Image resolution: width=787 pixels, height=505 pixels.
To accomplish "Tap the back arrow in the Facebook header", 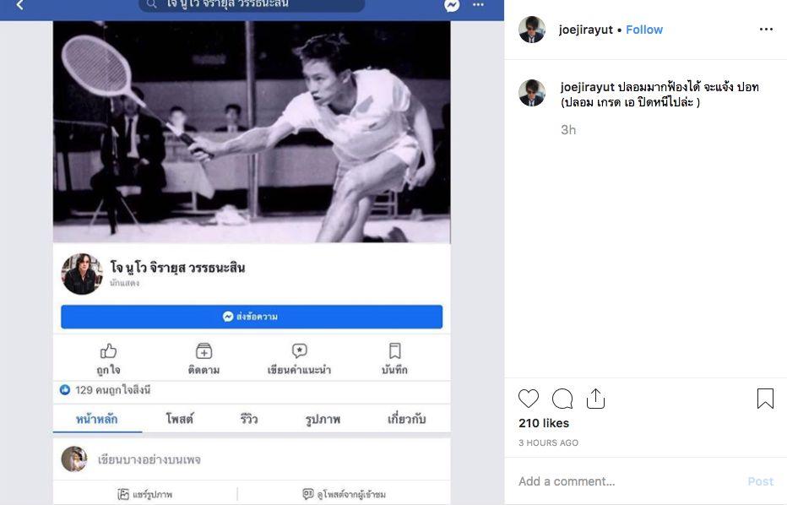I will click(20, 5).
